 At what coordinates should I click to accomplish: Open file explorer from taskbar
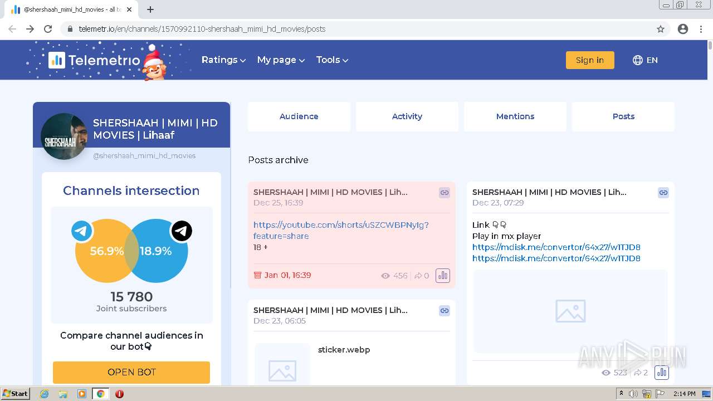click(63, 394)
